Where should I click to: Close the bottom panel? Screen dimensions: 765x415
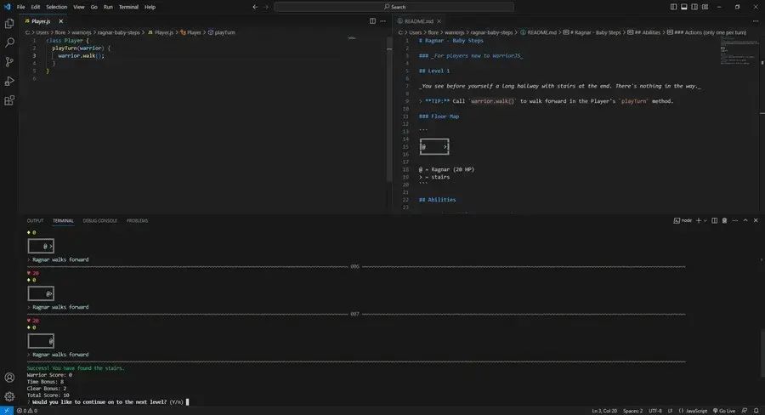[756, 221]
